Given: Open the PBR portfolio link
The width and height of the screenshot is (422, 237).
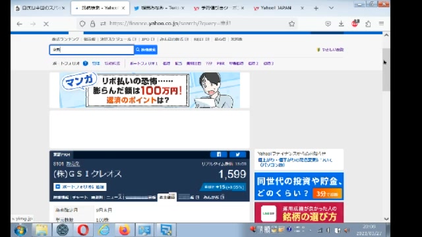Looking at the screenshot, I should (x=220, y=63).
